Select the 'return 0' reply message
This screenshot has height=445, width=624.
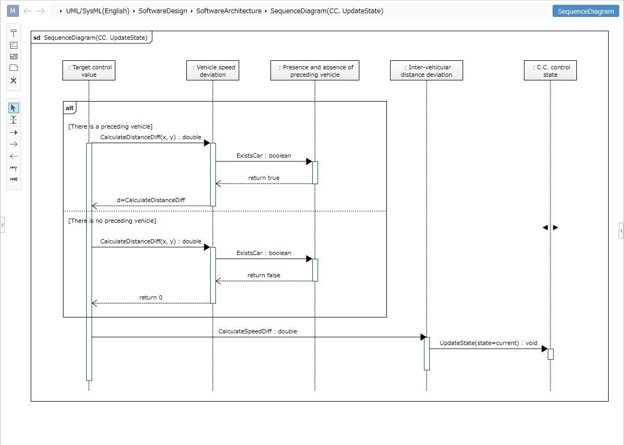(x=151, y=297)
